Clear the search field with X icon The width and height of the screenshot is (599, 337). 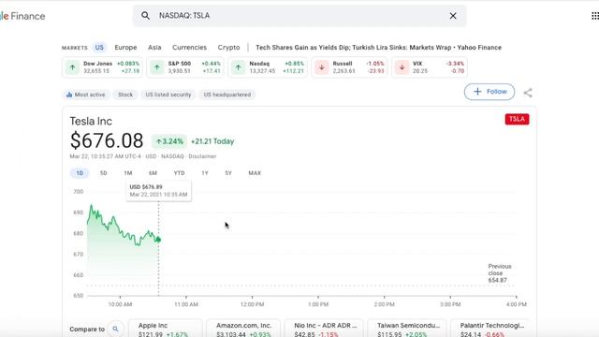click(x=453, y=16)
